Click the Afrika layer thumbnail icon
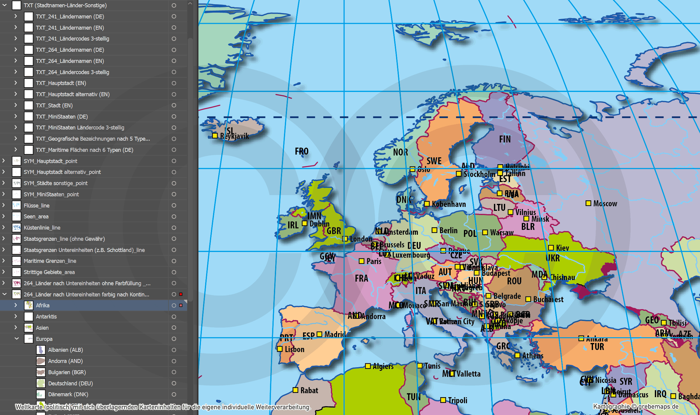700x415 pixels. coord(28,306)
